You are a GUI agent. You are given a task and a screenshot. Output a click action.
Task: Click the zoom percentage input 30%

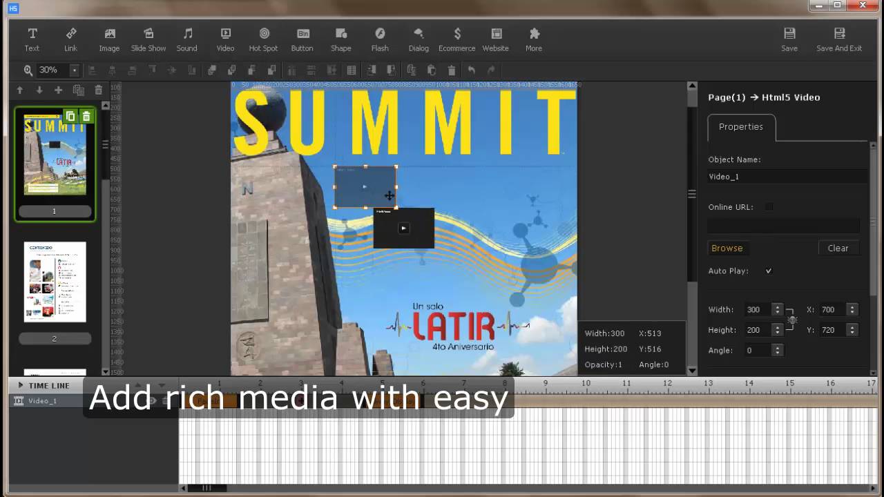click(x=52, y=70)
